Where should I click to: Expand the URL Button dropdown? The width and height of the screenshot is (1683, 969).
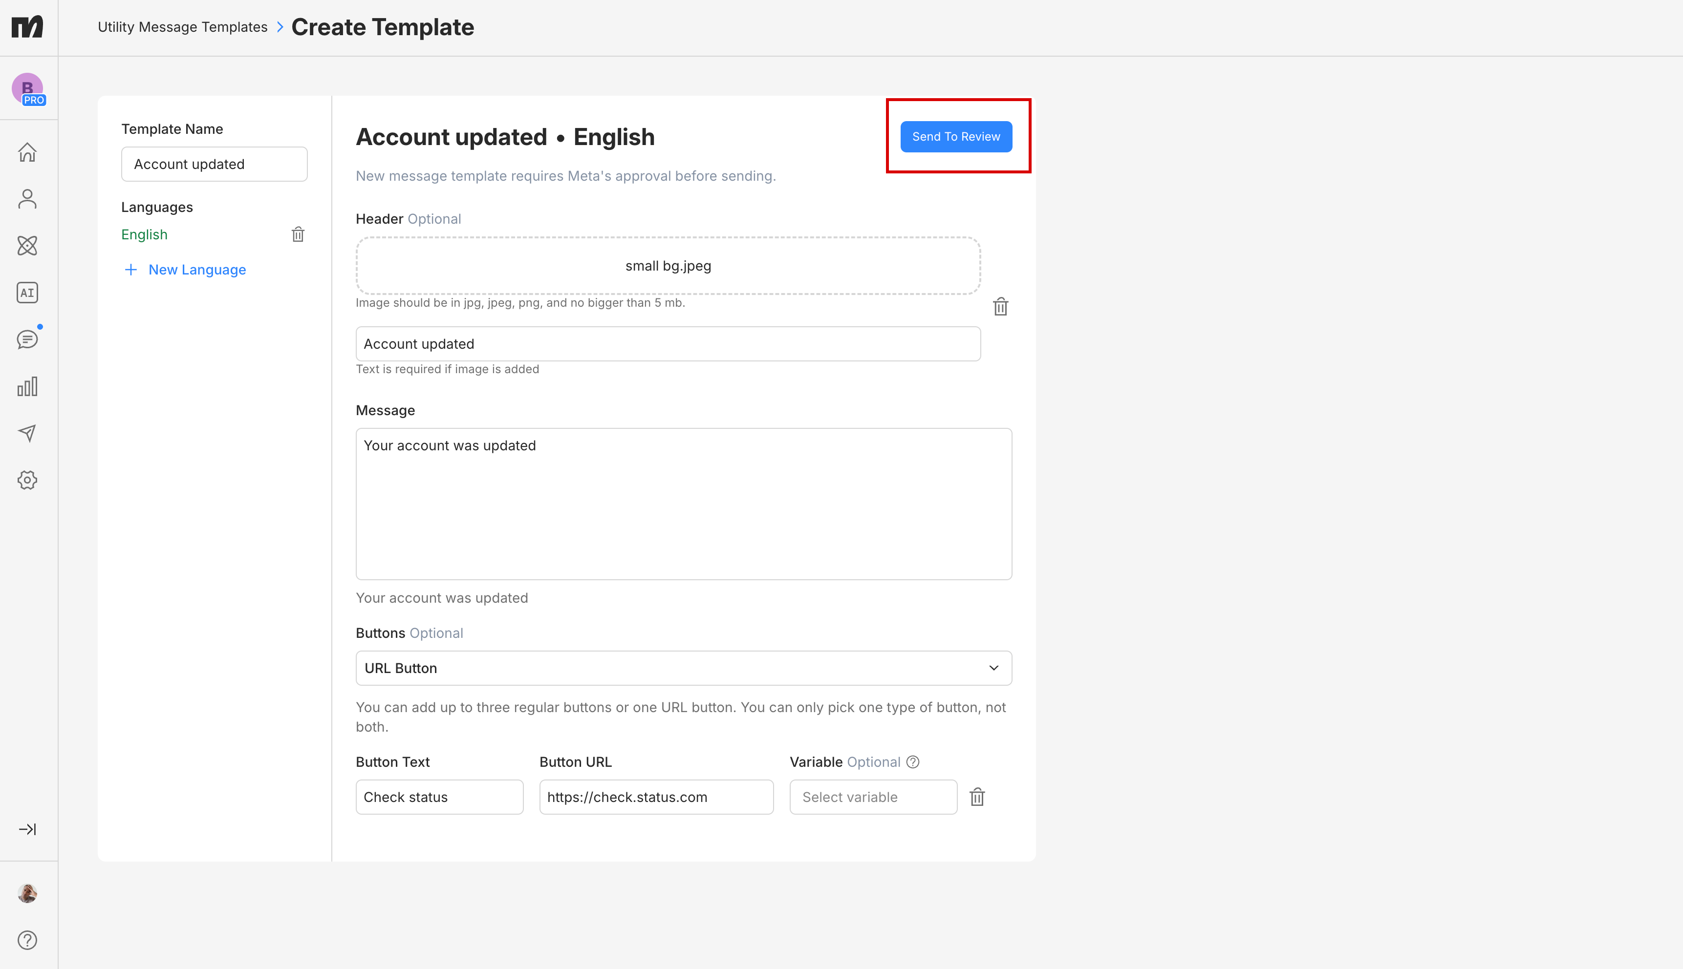[x=683, y=668]
